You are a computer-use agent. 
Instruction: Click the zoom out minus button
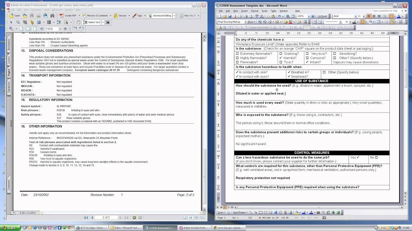[42, 29]
